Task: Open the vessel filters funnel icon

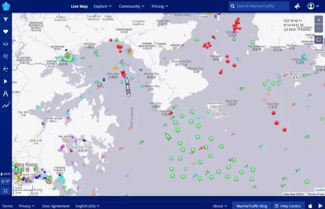Action: tap(6, 19)
